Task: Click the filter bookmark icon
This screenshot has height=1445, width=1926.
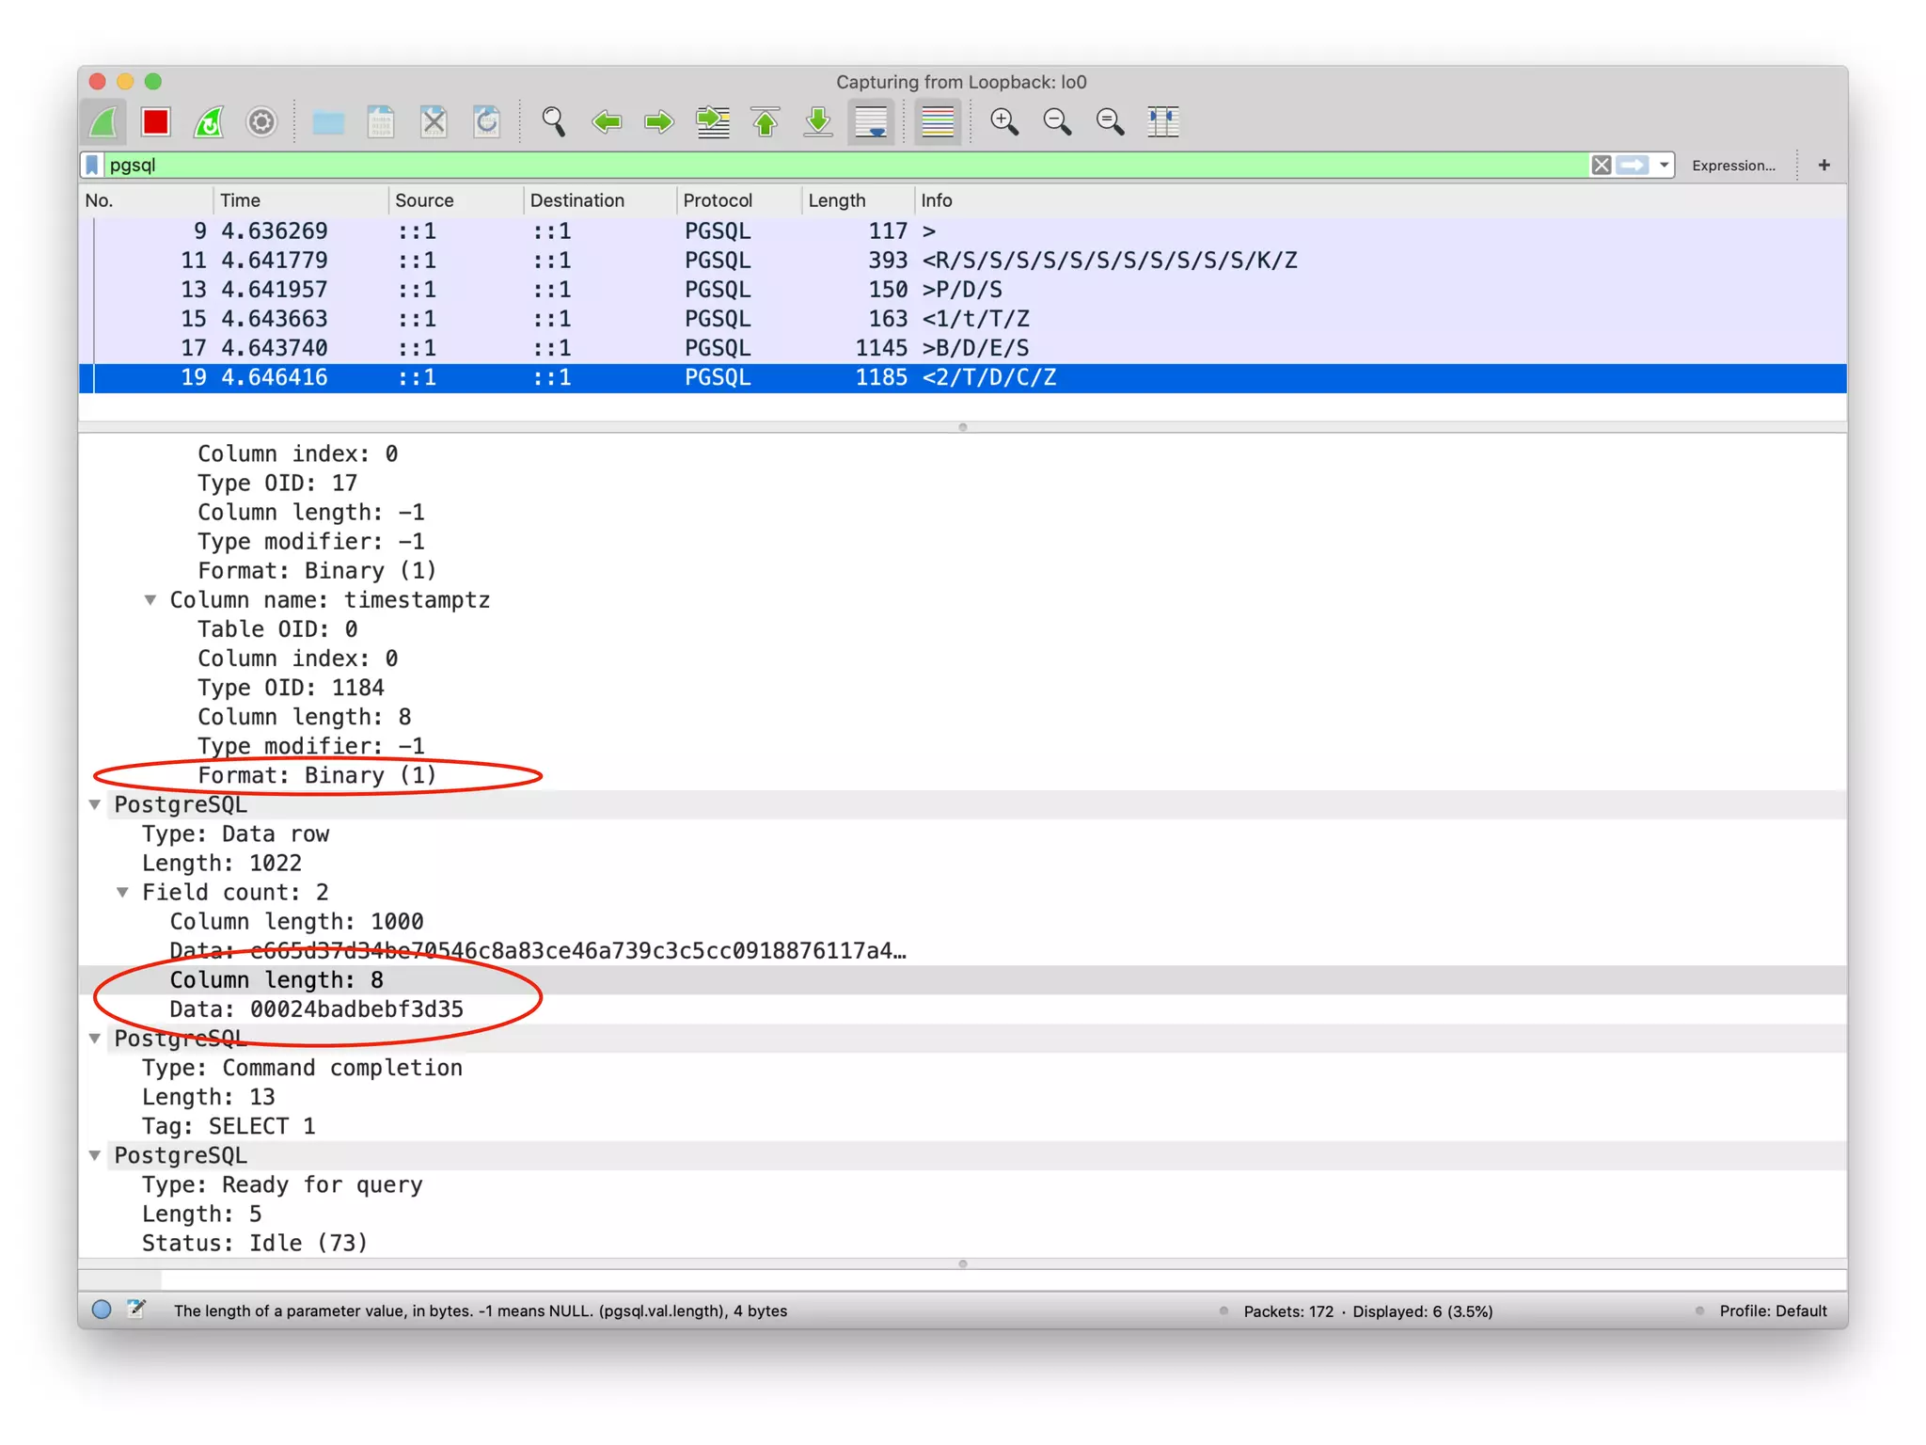Action: pos(92,166)
